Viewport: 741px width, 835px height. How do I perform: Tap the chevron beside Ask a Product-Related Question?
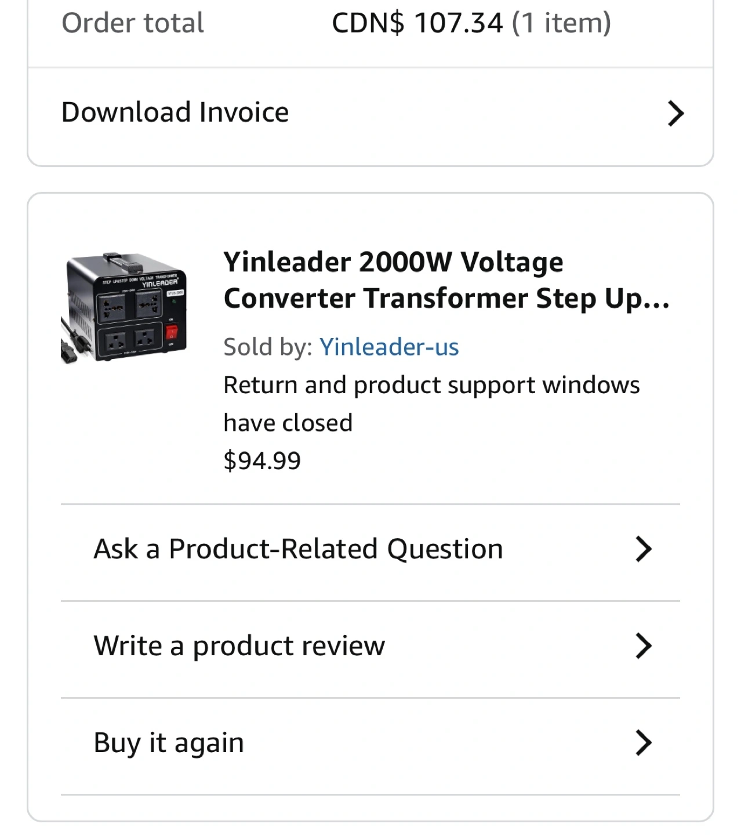click(643, 549)
